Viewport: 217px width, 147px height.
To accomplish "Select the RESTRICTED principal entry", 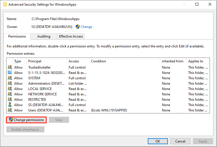I will pyautogui.click(x=37, y=100).
